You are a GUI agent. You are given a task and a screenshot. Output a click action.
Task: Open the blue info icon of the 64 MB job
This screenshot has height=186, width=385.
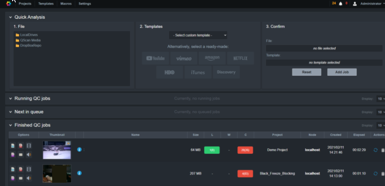coord(79,149)
